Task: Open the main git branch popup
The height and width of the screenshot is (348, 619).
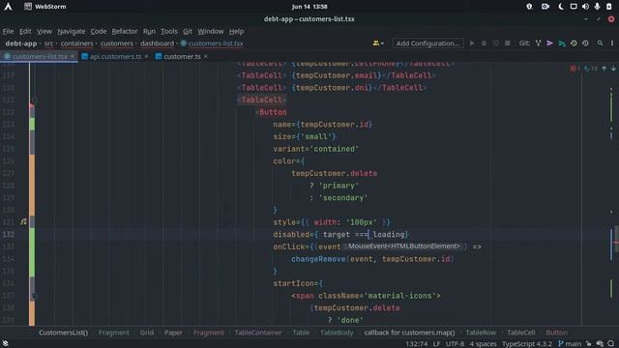Action: pyautogui.click(x=570, y=344)
